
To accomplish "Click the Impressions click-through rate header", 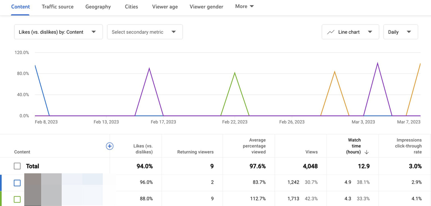I will click(x=409, y=146).
